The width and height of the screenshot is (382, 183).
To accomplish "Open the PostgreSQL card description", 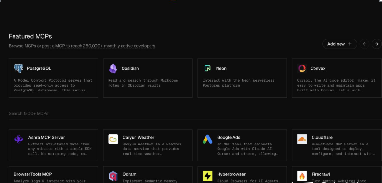I will (x=53, y=85).
